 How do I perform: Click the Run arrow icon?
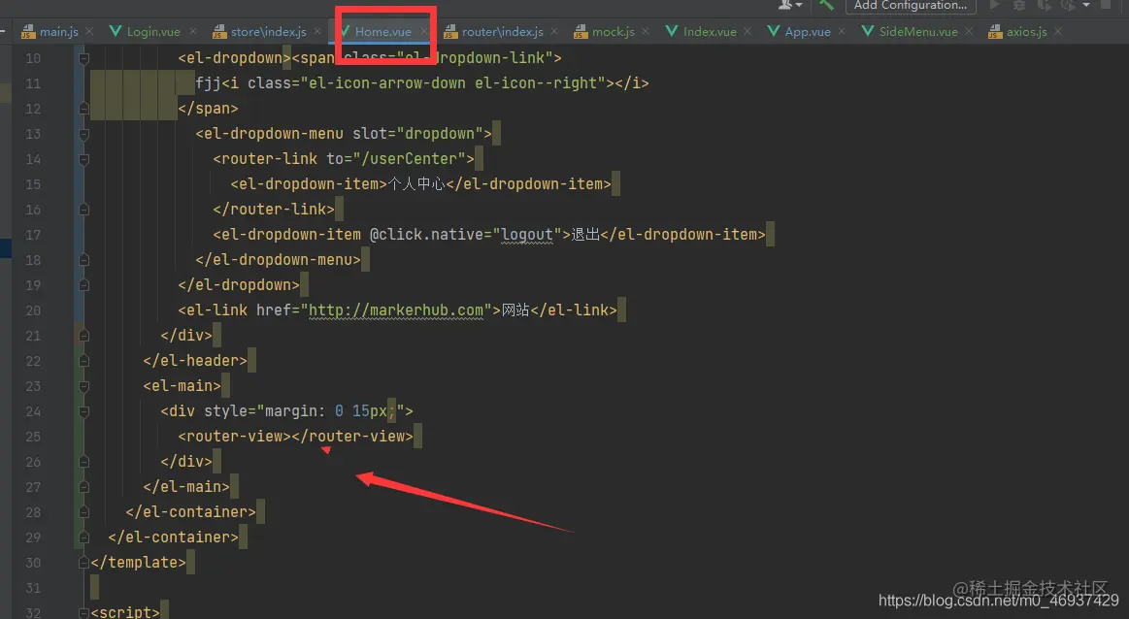point(995,5)
